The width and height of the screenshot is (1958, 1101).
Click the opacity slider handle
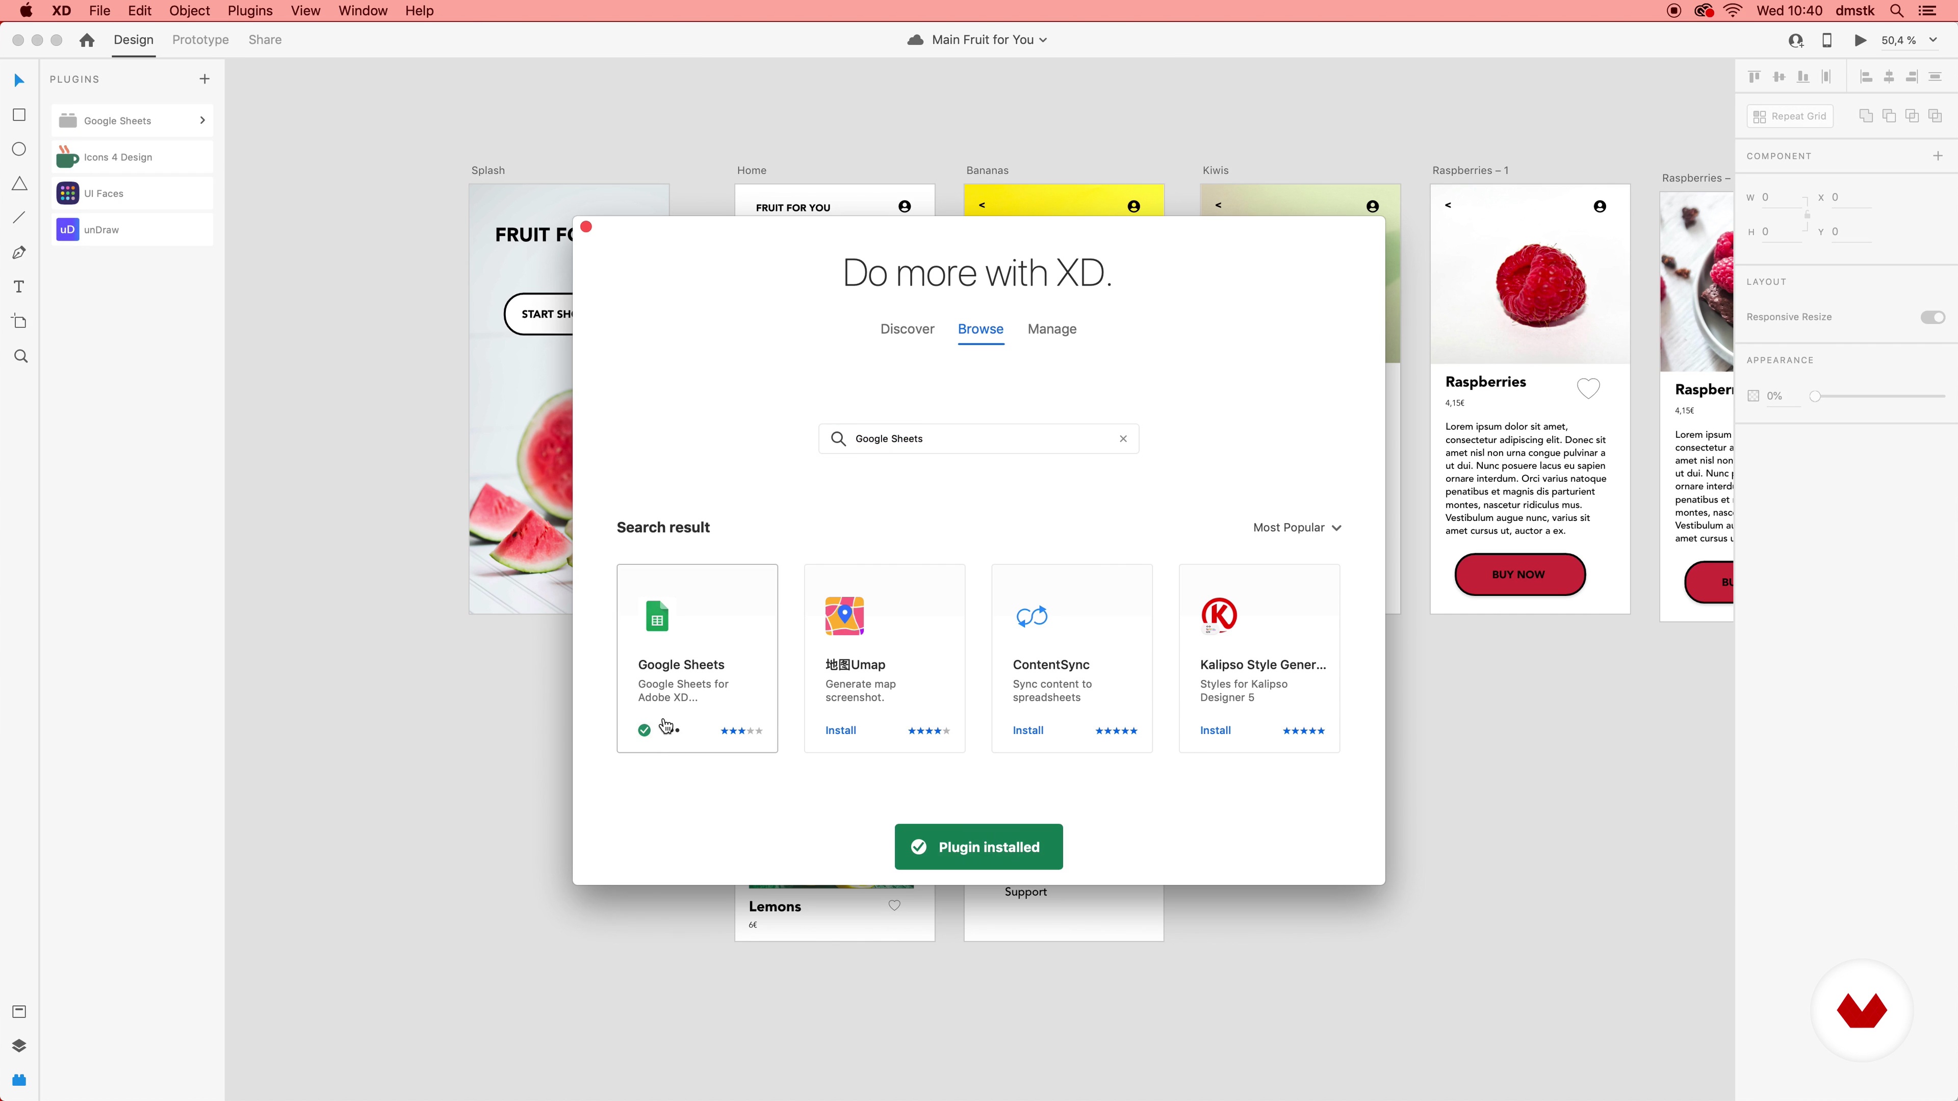pos(1815,396)
